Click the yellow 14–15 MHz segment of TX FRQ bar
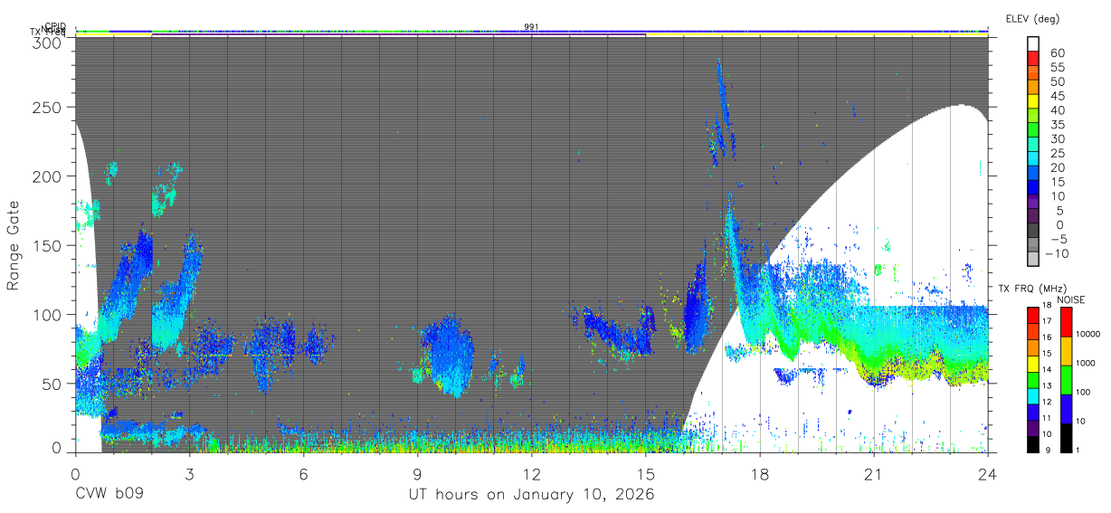Viewport: 1111px width, 513px height. pos(1034,364)
